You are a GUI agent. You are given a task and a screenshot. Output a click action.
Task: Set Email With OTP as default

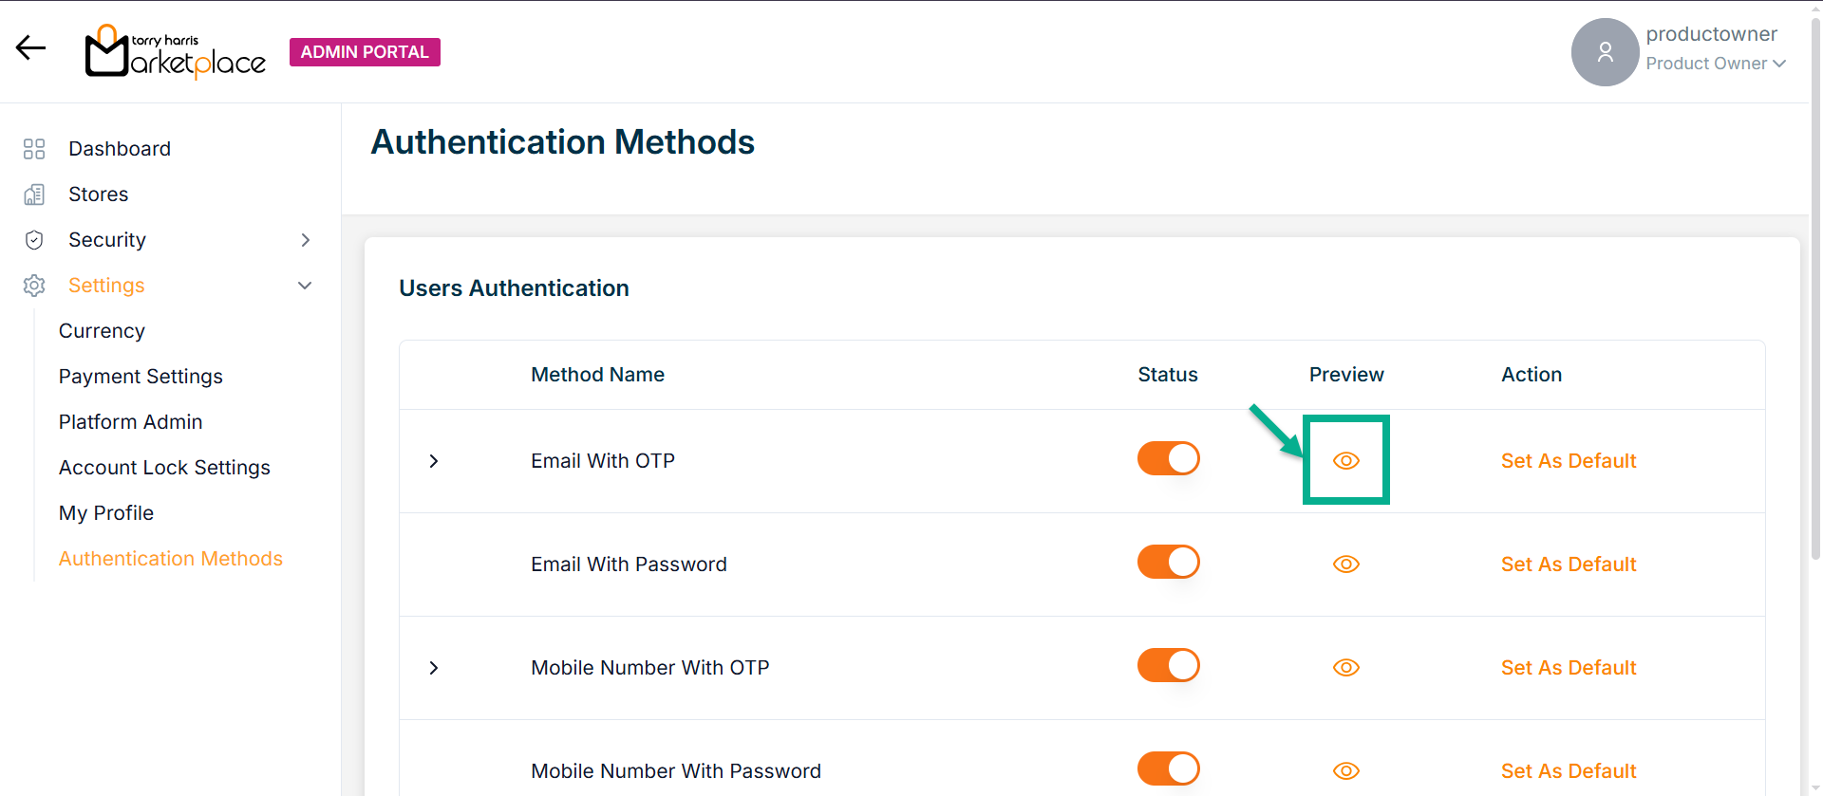coord(1568,461)
